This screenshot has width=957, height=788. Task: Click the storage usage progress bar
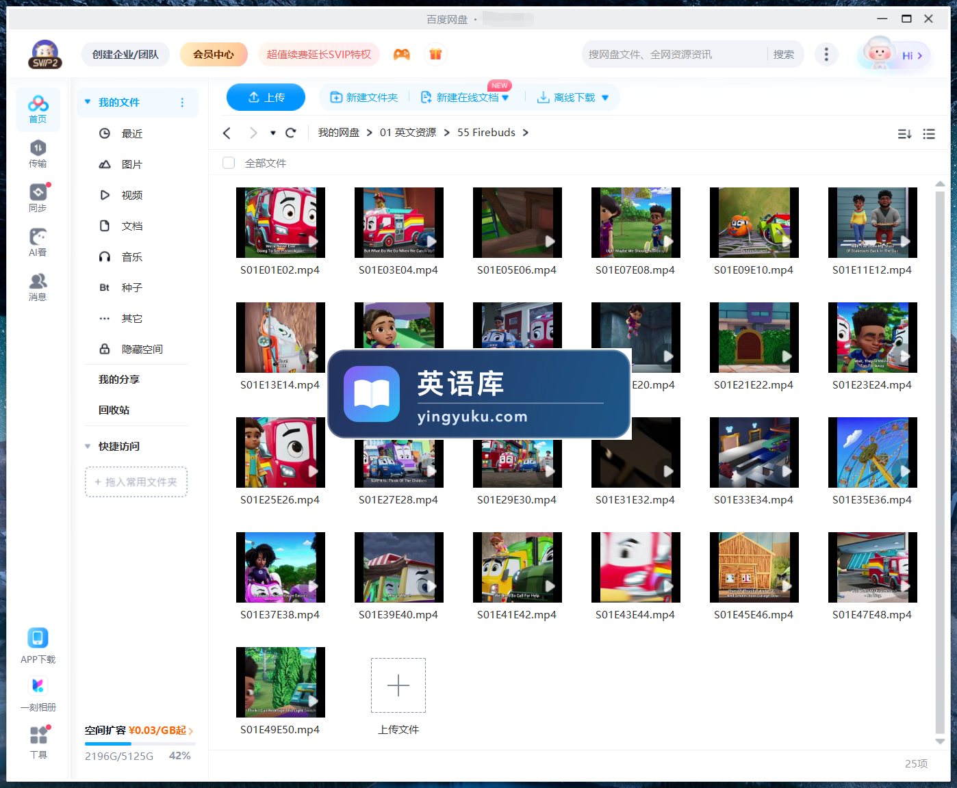pos(140,744)
